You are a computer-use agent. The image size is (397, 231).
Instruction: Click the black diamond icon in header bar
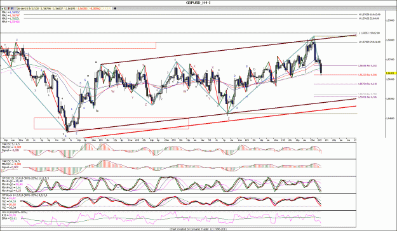pos(115,8)
